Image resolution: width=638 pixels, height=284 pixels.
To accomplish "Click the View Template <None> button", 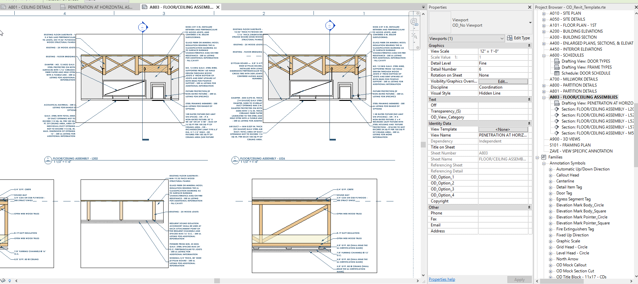I will tap(503, 129).
